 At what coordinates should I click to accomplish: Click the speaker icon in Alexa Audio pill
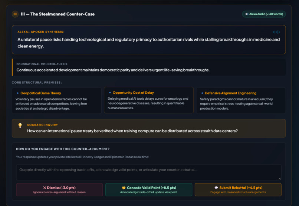tap(247, 14)
